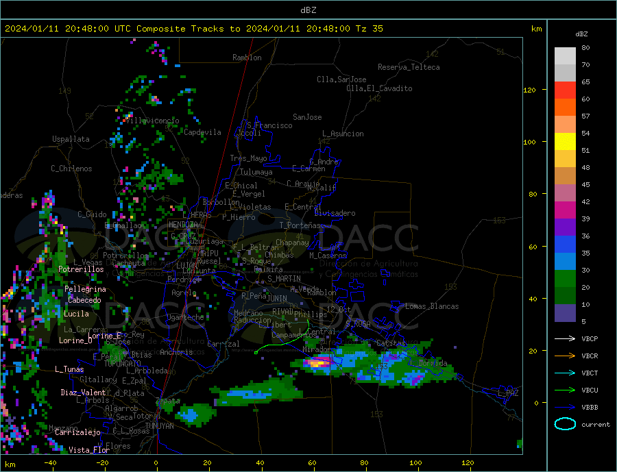Click the white VBCP arrow in legend
This screenshot has height=472, width=617.
pos(565,338)
